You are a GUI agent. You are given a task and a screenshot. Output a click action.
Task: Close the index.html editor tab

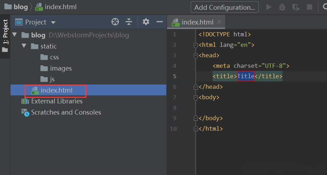pyautogui.click(x=219, y=22)
